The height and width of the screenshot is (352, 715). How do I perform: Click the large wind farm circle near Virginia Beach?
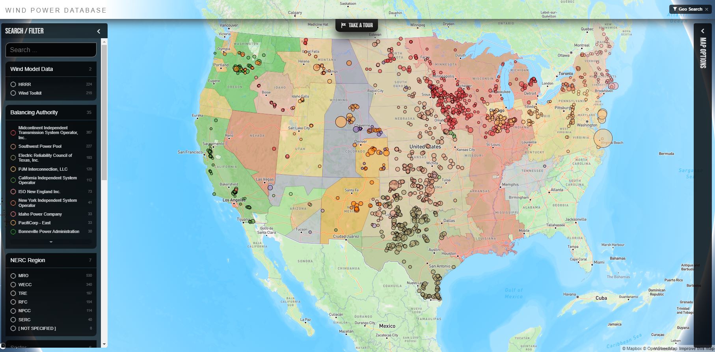pyautogui.click(x=603, y=138)
